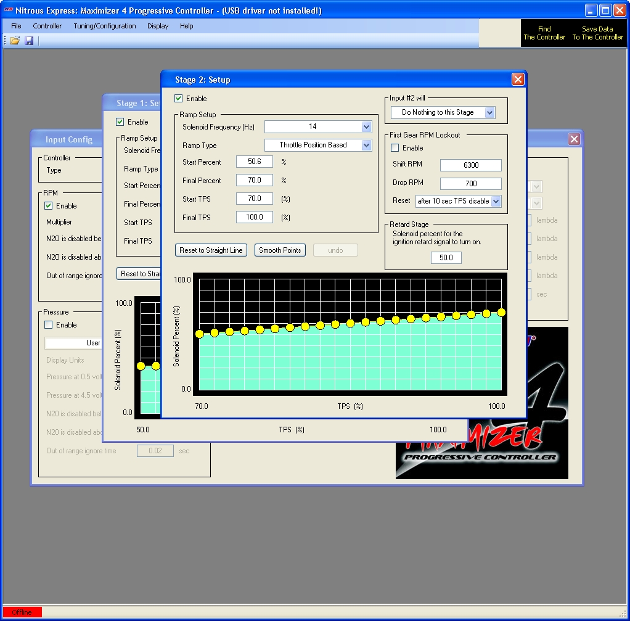Toggle the Stage 1 Enable checkbox
Viewport: 630px width, 621px height.
120,121
